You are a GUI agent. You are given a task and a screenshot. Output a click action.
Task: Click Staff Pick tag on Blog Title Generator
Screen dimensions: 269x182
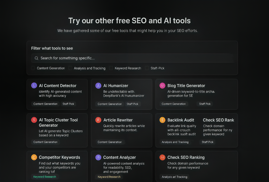tap(205, 104)
